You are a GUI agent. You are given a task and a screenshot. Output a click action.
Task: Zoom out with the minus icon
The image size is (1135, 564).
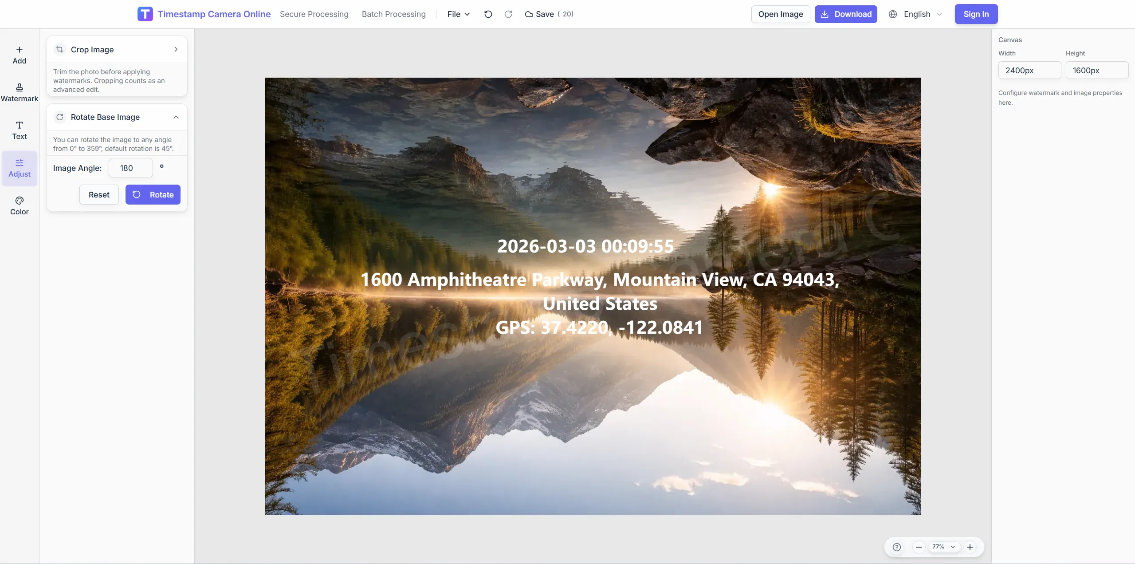click(x=919, y=547)
